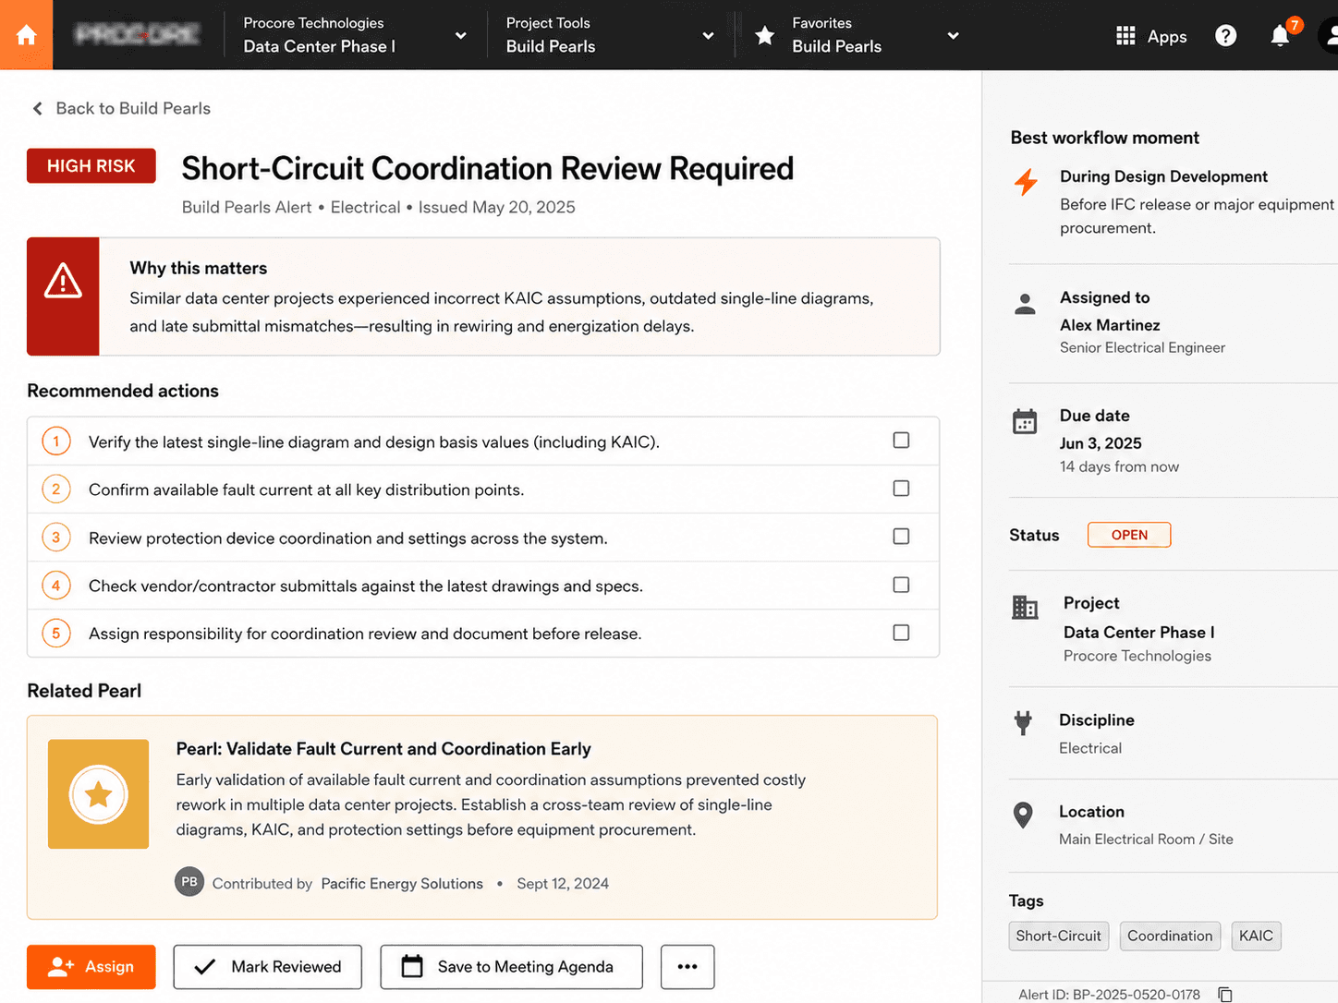Click Data Center Phase I project name in sidebar

pos(1138,633)
